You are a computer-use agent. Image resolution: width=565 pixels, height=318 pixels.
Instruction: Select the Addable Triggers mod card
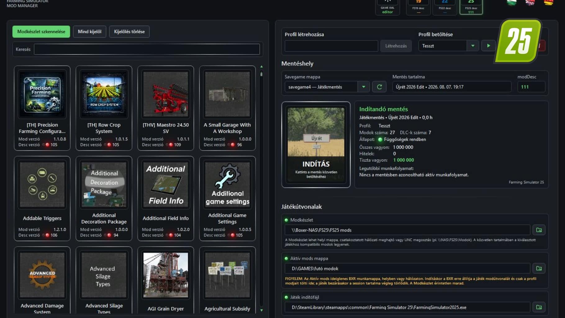pos(42,198)
